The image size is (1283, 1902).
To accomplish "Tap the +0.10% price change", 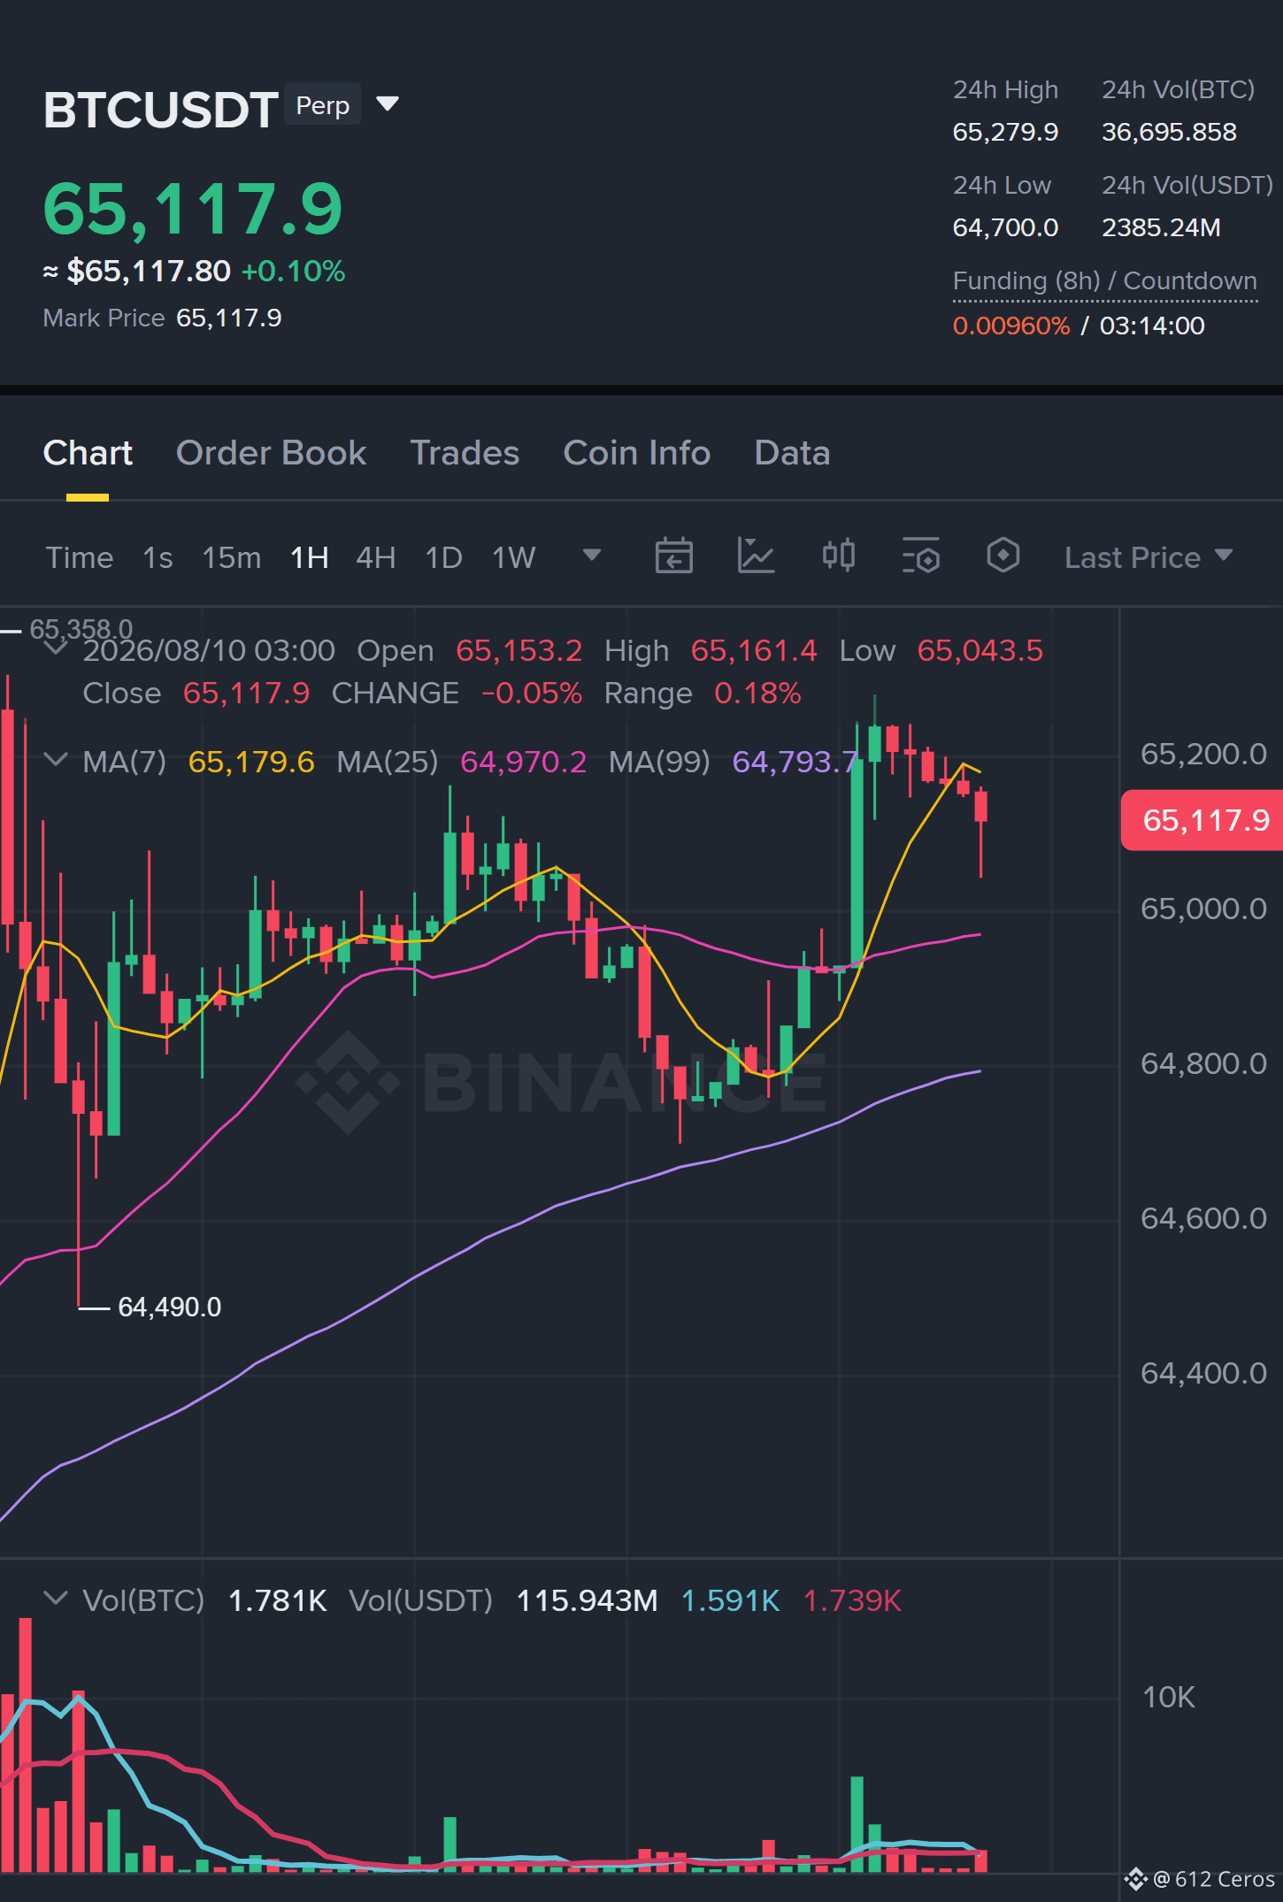I will click(293, 271).
